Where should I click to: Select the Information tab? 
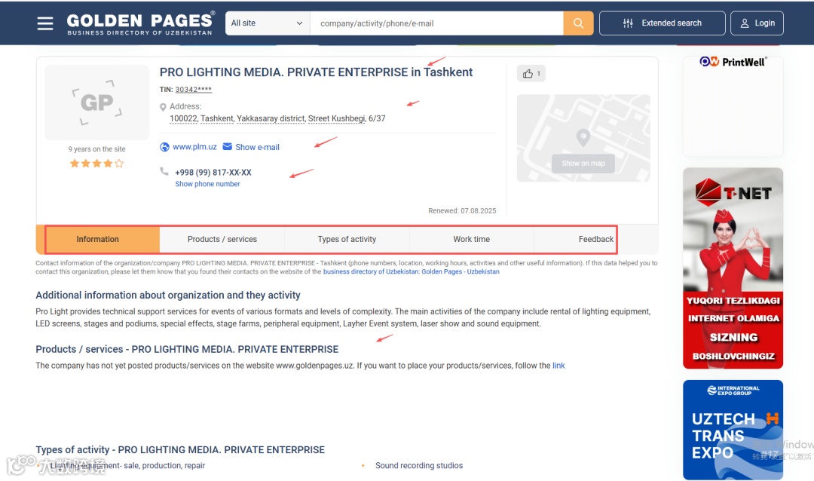pyautogui.click(x=97, y=240)
